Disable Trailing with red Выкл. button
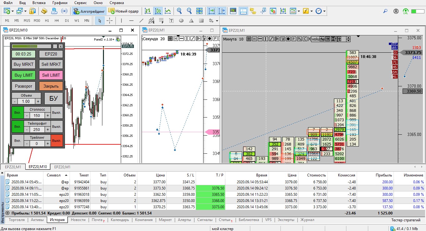 [x=57, y=141]
